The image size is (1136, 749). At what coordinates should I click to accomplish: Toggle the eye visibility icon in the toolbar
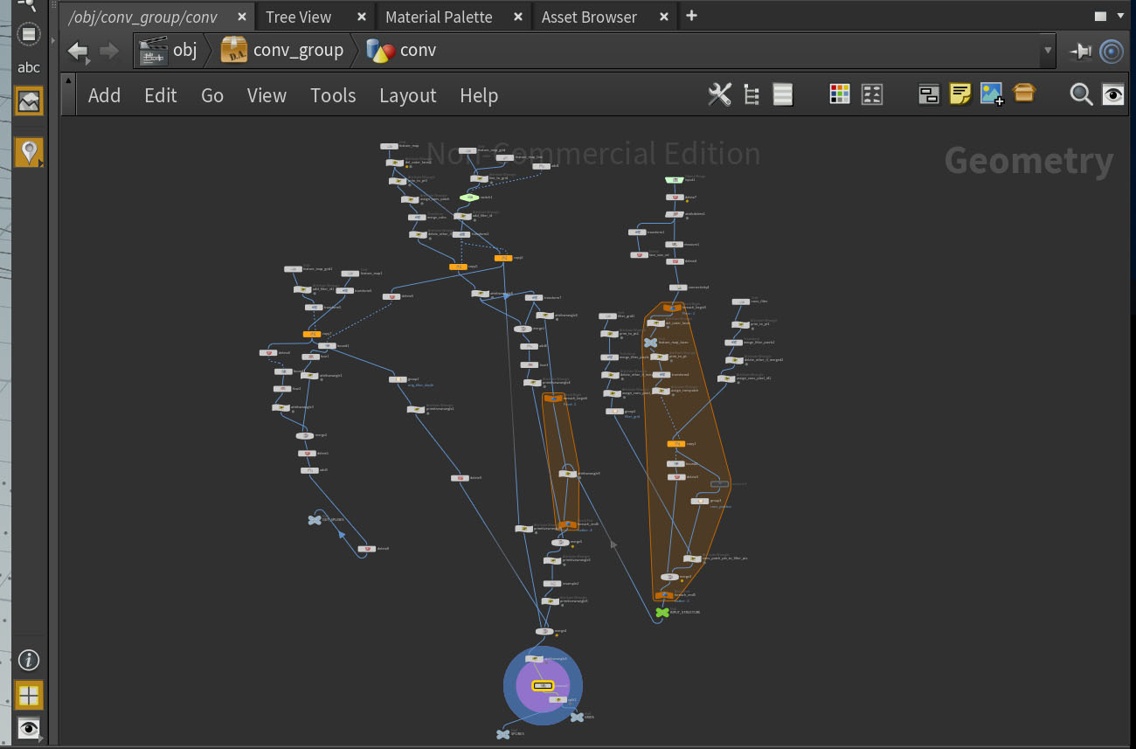(1113, 94)
